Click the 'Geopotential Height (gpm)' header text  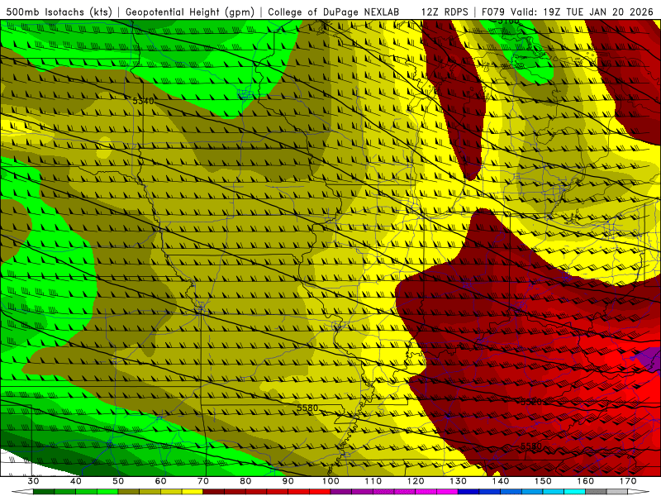coord(190,12)
